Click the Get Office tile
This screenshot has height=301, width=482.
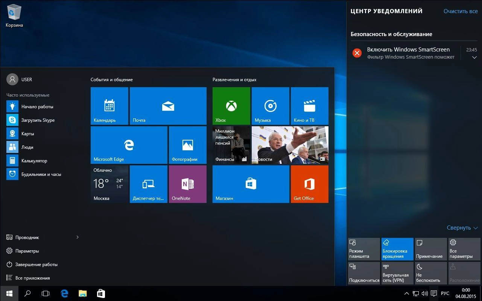pos(310,184)
